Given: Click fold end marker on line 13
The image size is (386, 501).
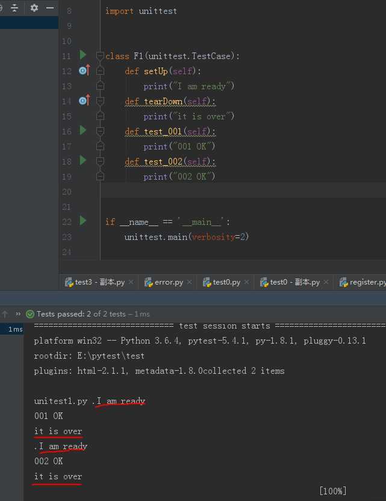Looking at the screenshot, I should [100, 86].
